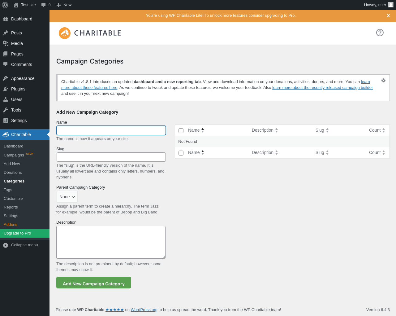Image resolution: width=396 pixels, height=316 pixels.
Task: Click the Plugins plug icon
Action: (x=6, y=89)
